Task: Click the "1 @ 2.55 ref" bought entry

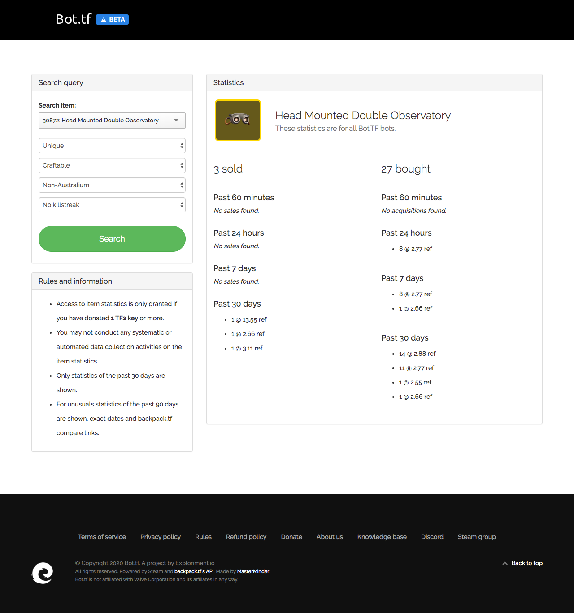Action: point(415,382)
